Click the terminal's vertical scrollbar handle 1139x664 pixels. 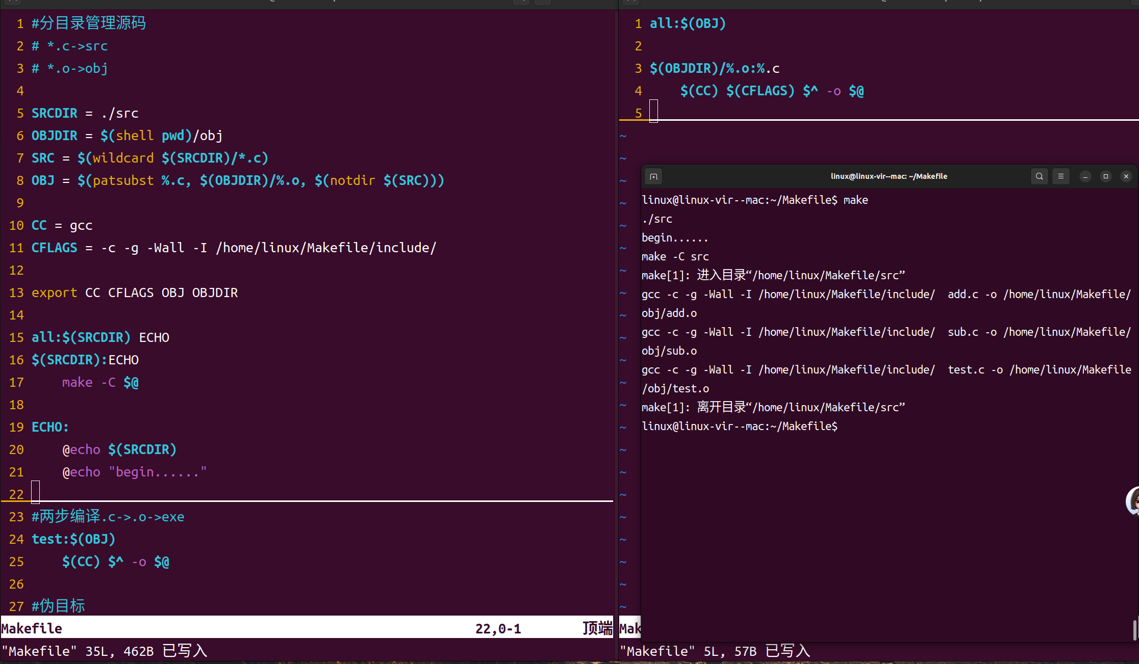(x=1134, y=629)
